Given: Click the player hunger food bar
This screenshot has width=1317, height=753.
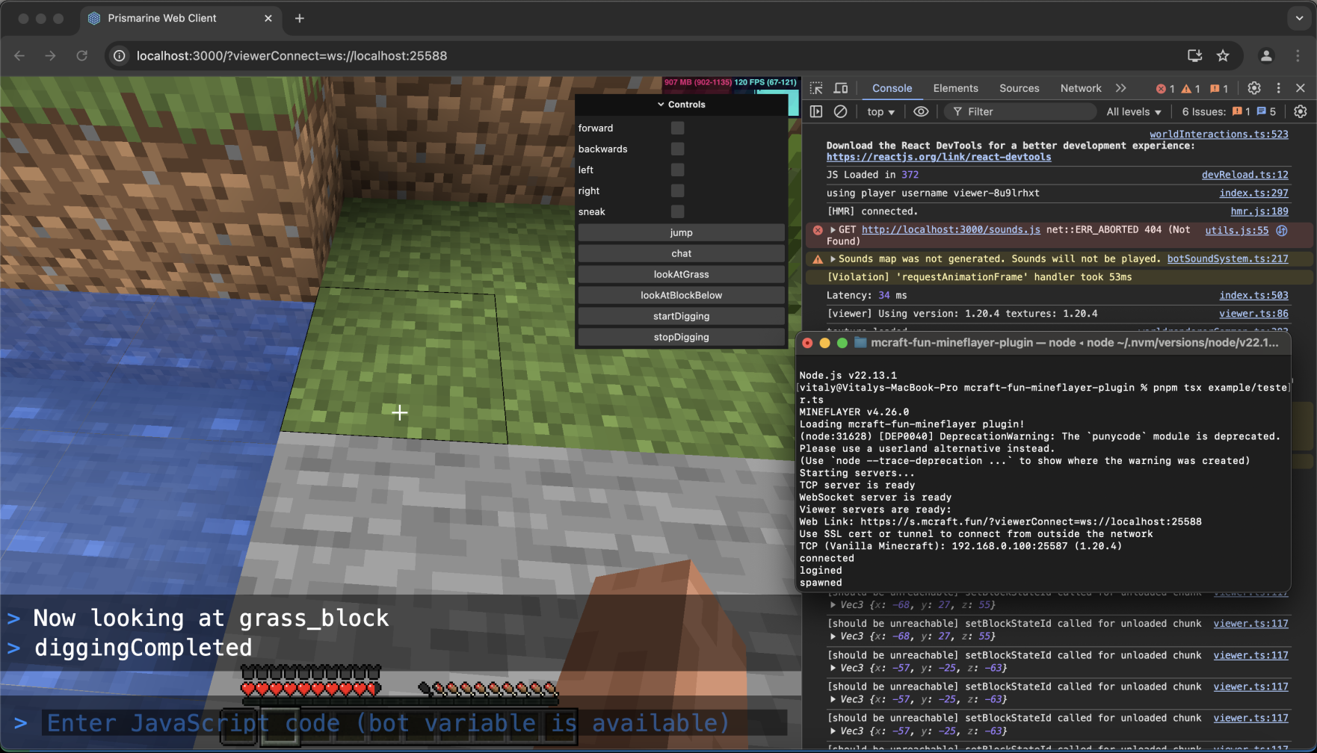Looking at the screenshot, I should (487, 688).
